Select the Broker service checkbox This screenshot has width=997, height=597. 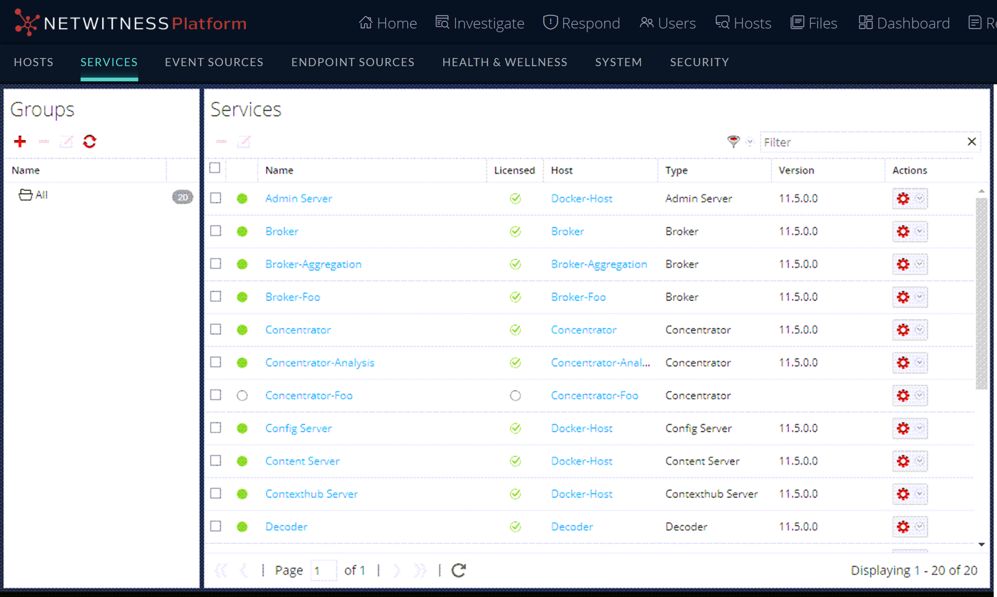tap(216, 231)
